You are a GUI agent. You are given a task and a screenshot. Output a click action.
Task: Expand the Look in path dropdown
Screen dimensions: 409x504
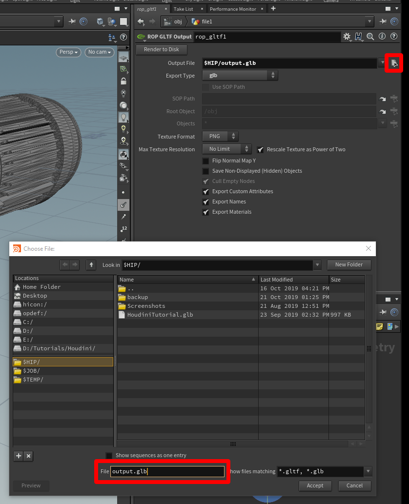317,264
